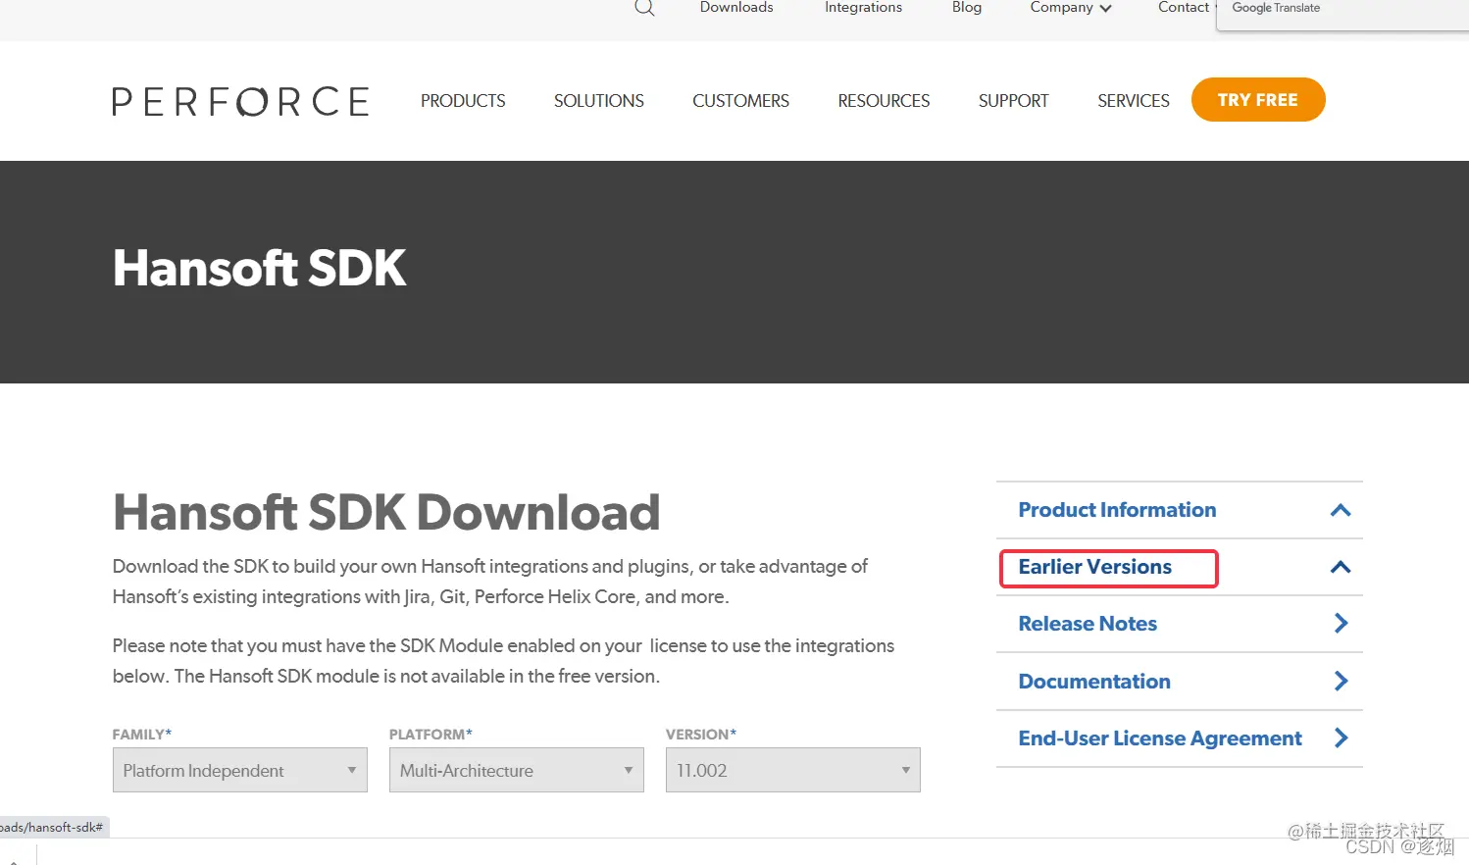The image size is (1469, 865).
Task: Open the SOLUTIONS menu
Action: click(x=599, y=101)
